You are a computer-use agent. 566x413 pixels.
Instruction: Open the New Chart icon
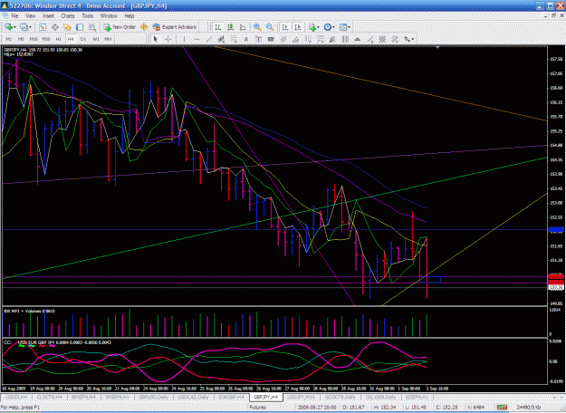click(x=8, y=27)
